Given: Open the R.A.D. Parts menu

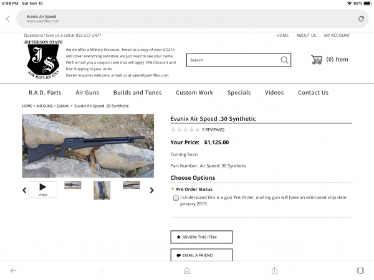Looking at the screenshot, I should [45, 93].
